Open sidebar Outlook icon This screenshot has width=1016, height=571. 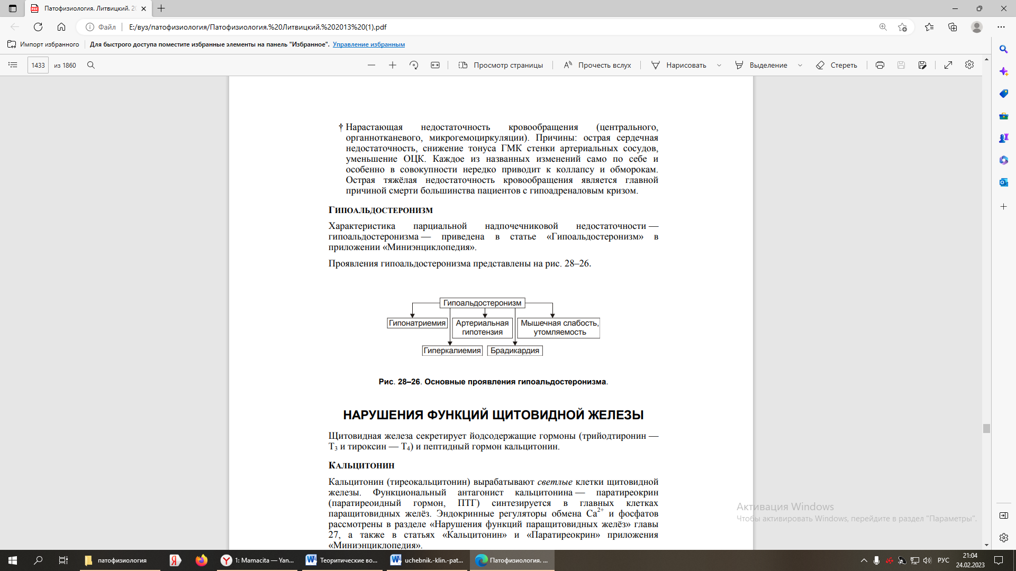[1003, 182]
